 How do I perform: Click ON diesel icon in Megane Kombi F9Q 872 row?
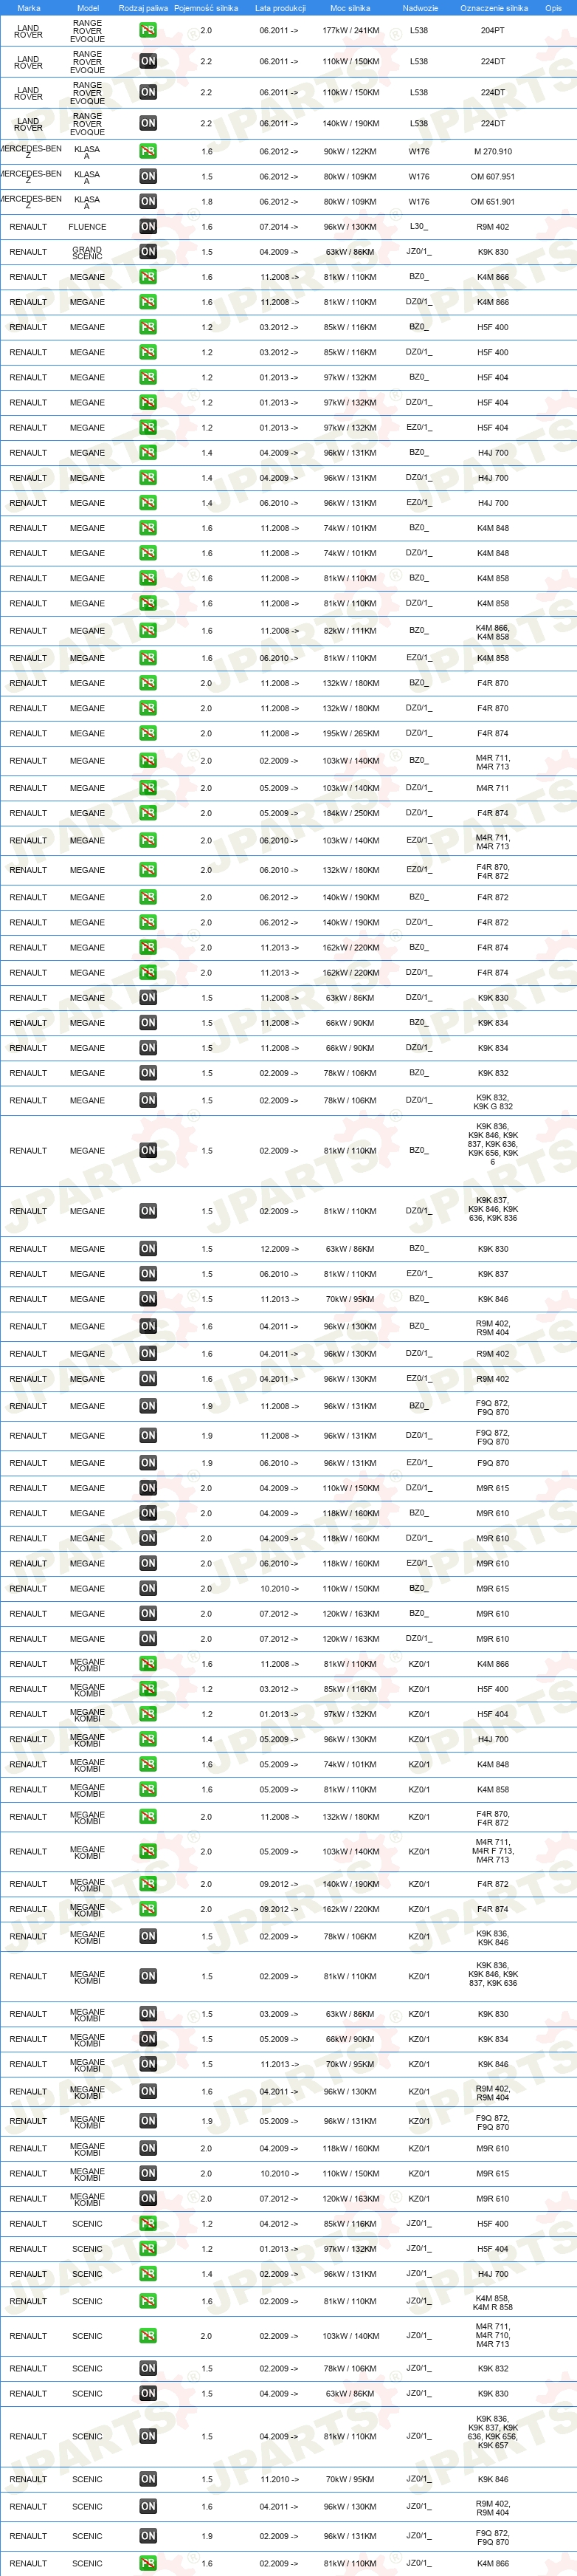(148, 2122)
